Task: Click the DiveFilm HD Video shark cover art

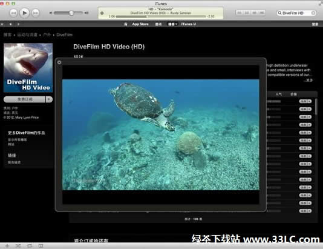Action: pyautogui.click(x=28, y=68)
